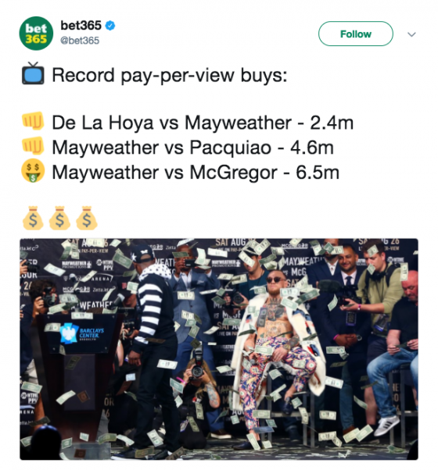Open the attached press conference photo
This screenshot has width=438, height=470.
(x=219, y=349)
